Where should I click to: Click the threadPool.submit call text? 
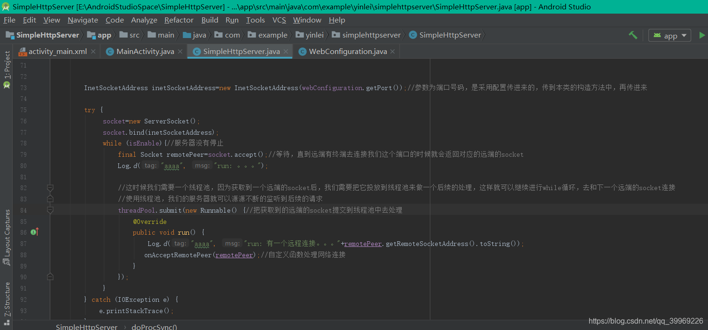click(149, 210)
